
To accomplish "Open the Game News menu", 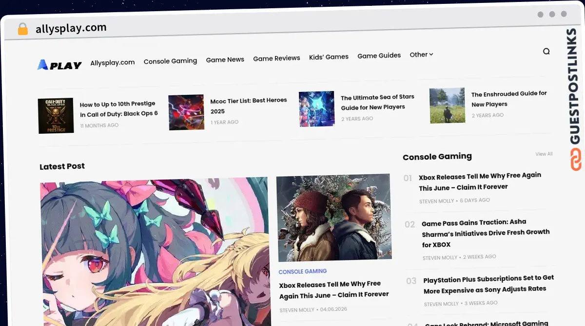I will click(225, 59).
